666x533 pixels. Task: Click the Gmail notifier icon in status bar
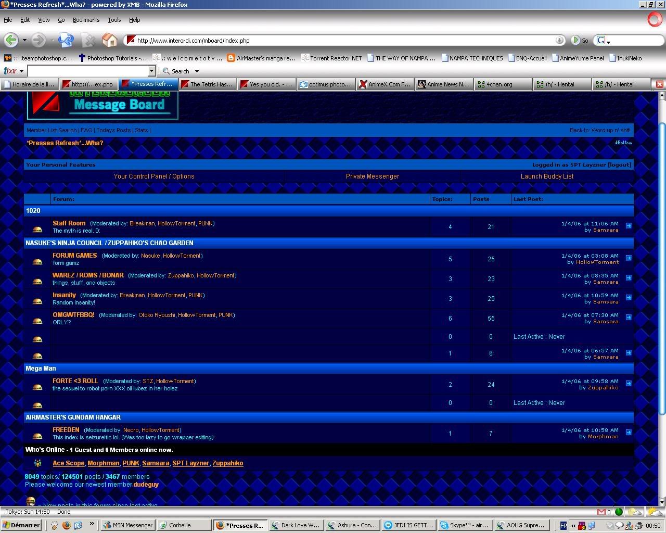point(602,512)
